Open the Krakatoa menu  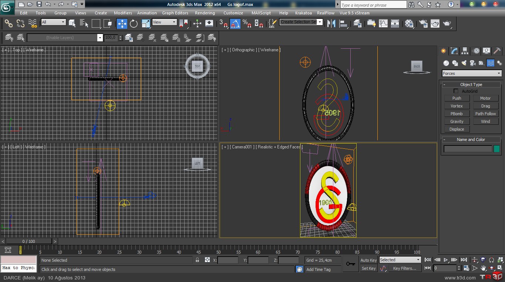pos(303,13)
